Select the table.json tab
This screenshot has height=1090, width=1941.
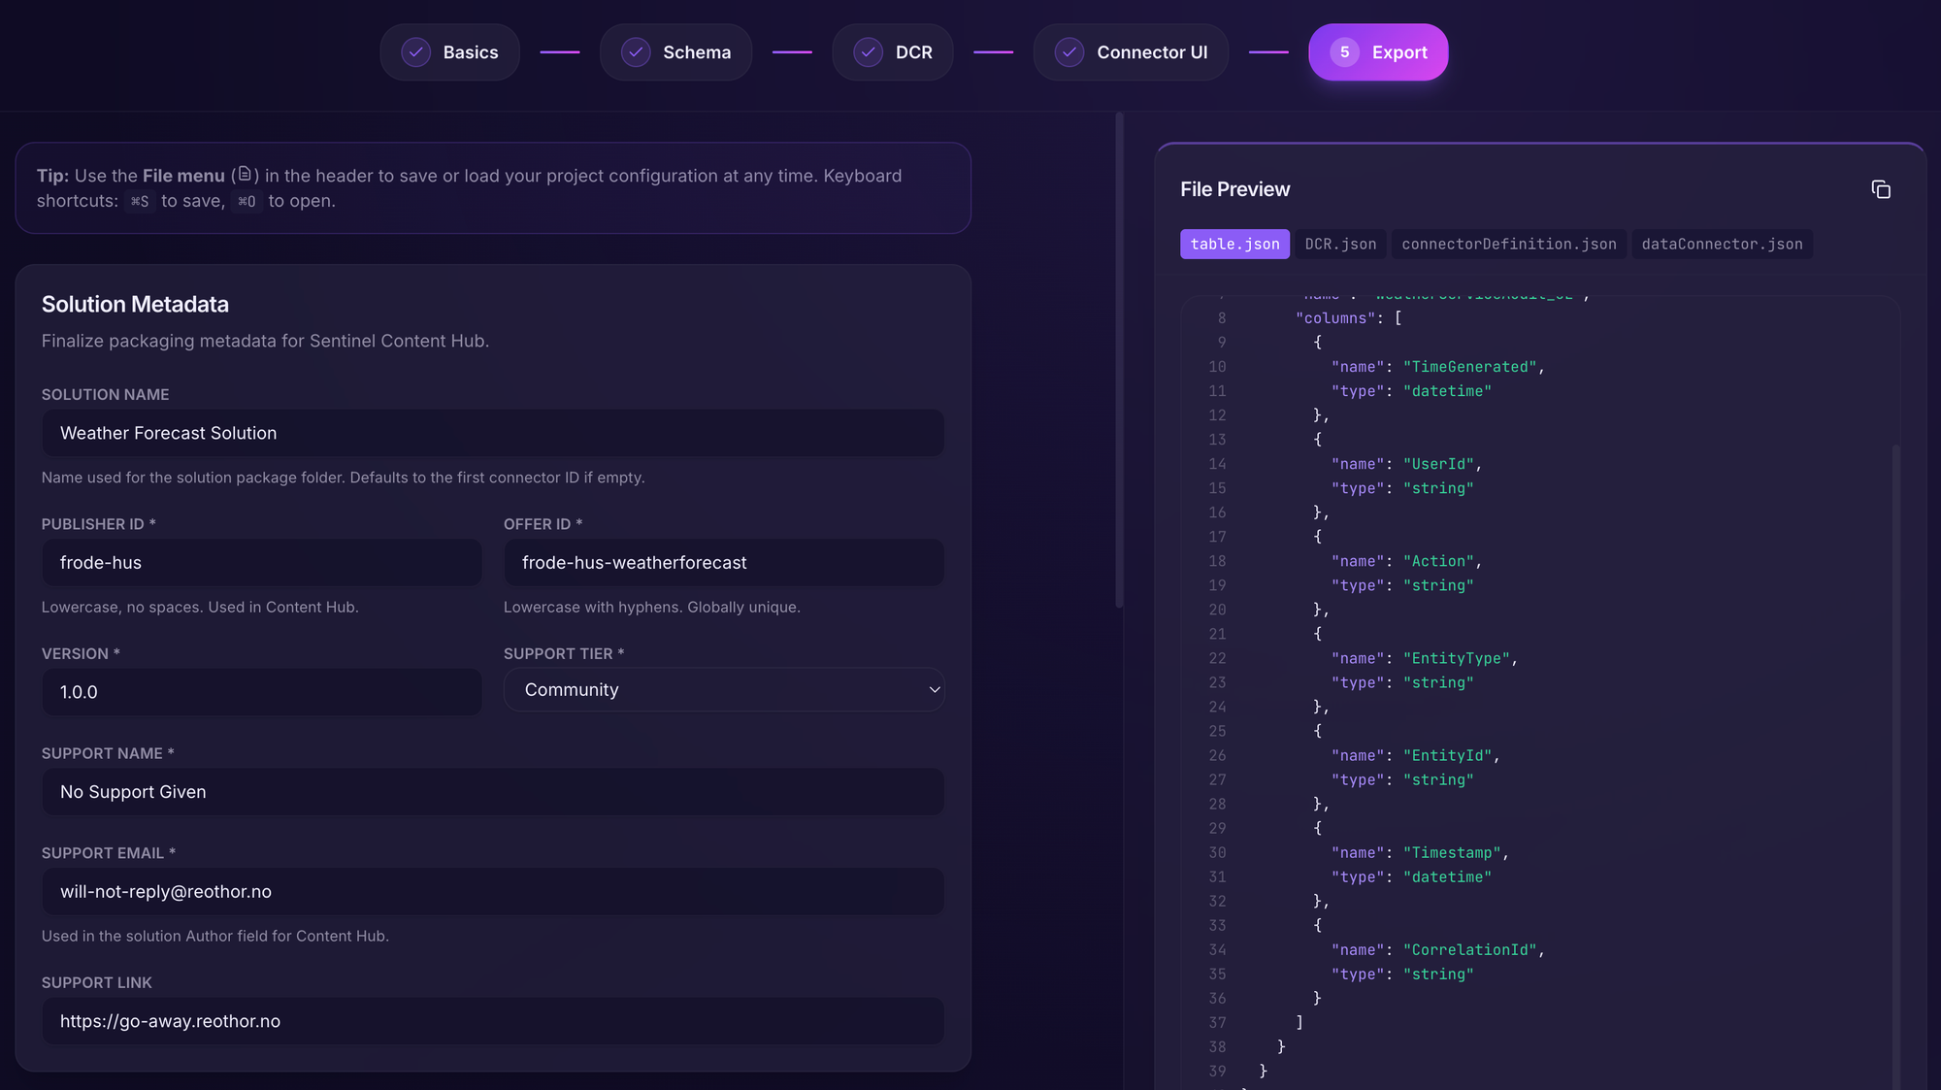pyautogui.click(x=1234, y=245)
